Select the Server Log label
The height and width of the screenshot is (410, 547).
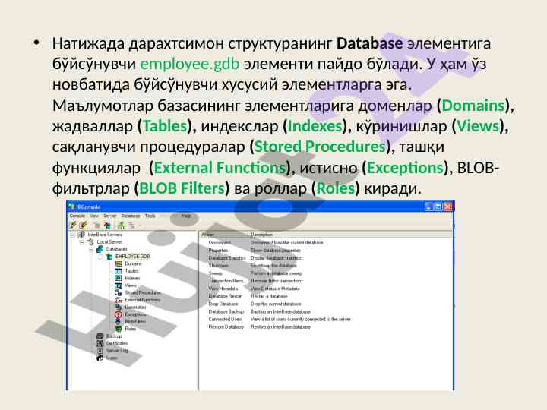[x=117, y=351]
